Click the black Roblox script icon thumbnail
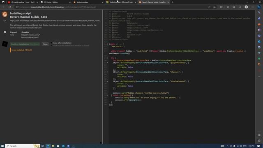 click(x=5, y=44)
